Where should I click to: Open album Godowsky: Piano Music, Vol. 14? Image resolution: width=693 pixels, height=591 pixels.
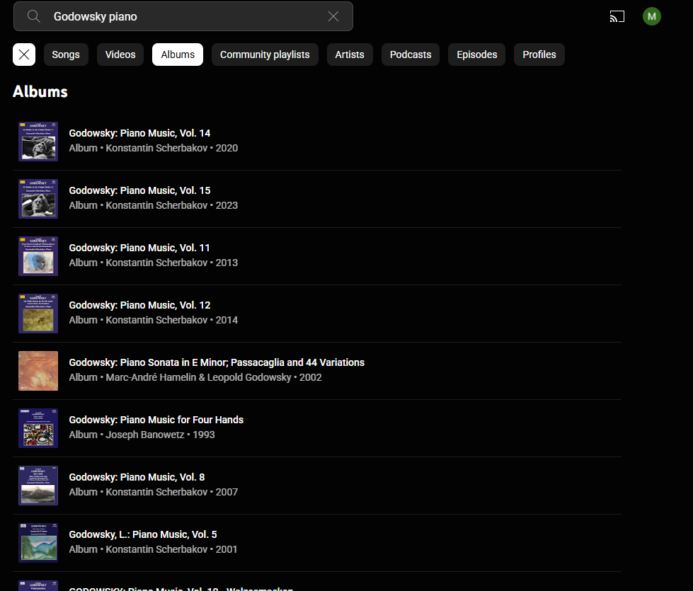pyautogui.click(x=139, y=133)
